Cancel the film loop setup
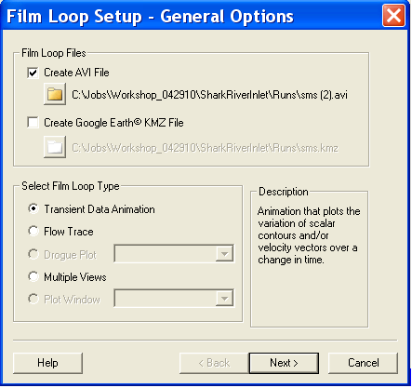The image size is (412, 388). click(x=363, y=363)
